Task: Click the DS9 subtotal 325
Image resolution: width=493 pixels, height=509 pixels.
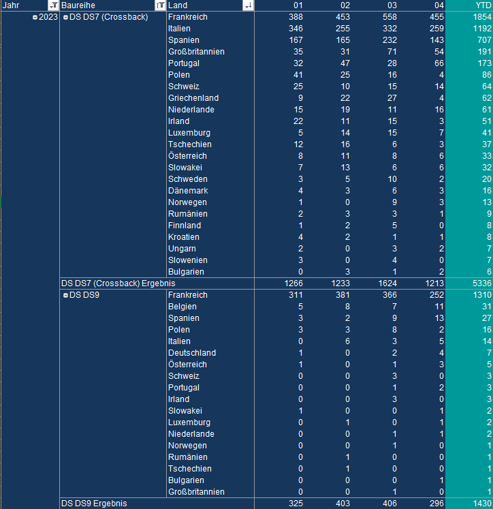Action: click(296, 504)
